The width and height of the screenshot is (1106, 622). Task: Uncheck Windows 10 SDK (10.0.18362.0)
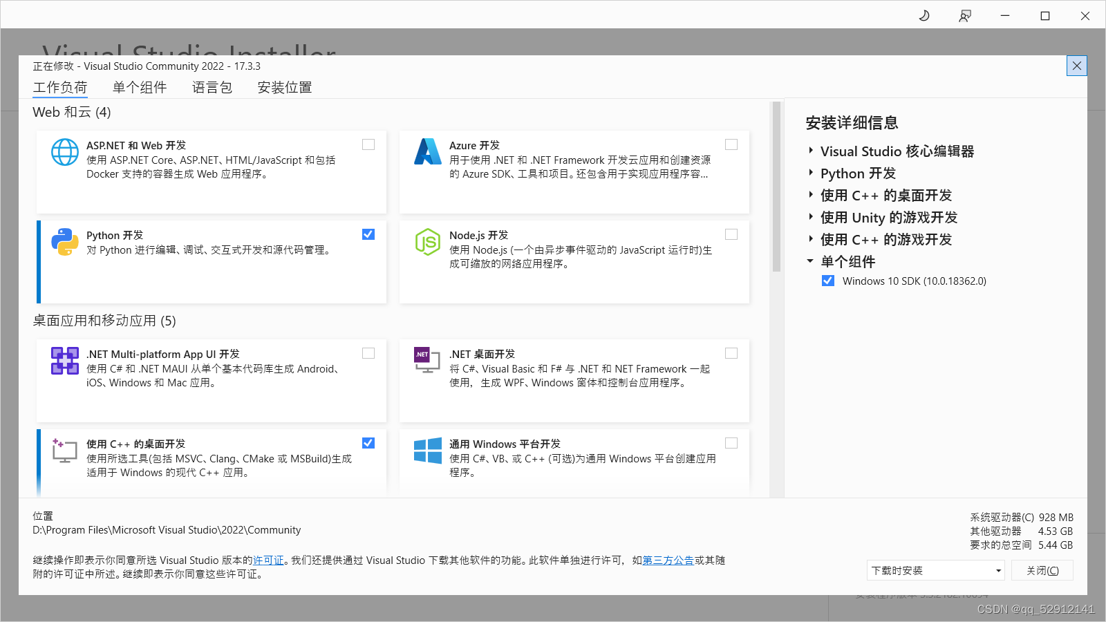pyautogui.click(x=828, y=281)
